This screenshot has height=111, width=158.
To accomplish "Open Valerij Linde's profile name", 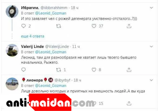I will click(32, 46).
